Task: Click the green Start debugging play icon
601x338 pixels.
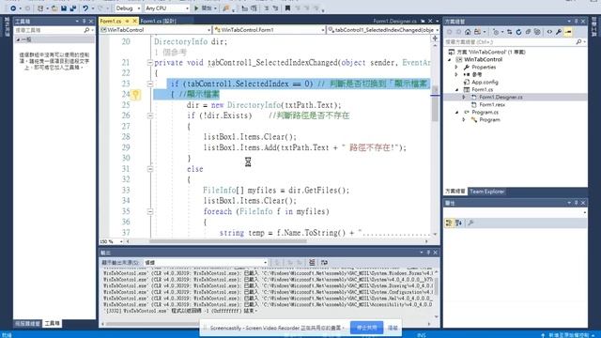Action: pos(196,8)
